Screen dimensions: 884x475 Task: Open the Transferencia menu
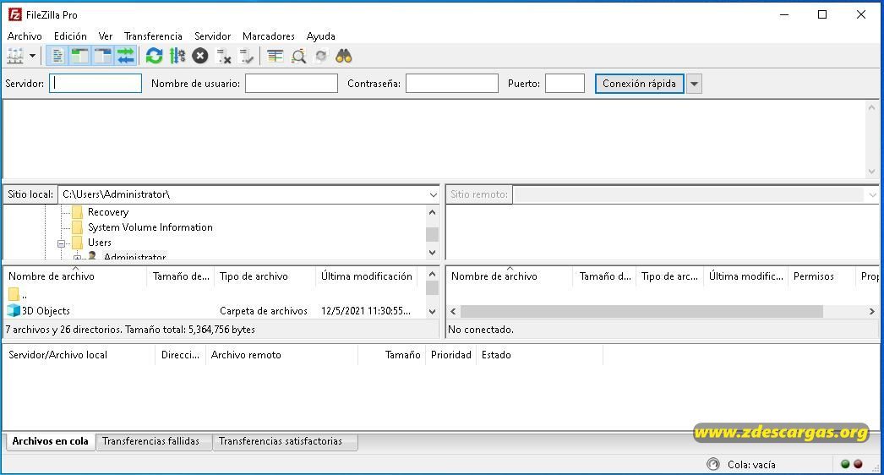[153, 36]
